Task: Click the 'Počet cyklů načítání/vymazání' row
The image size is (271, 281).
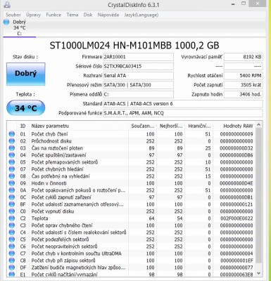Action: pos(131,274)
